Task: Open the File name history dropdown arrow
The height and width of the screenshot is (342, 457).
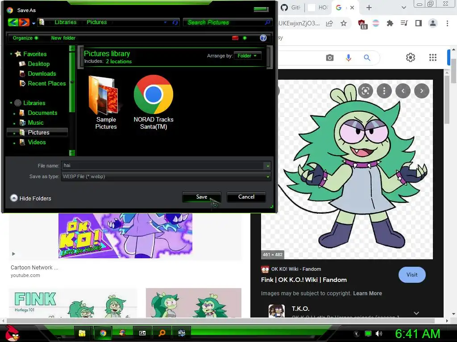Action: tap(268, 166)
